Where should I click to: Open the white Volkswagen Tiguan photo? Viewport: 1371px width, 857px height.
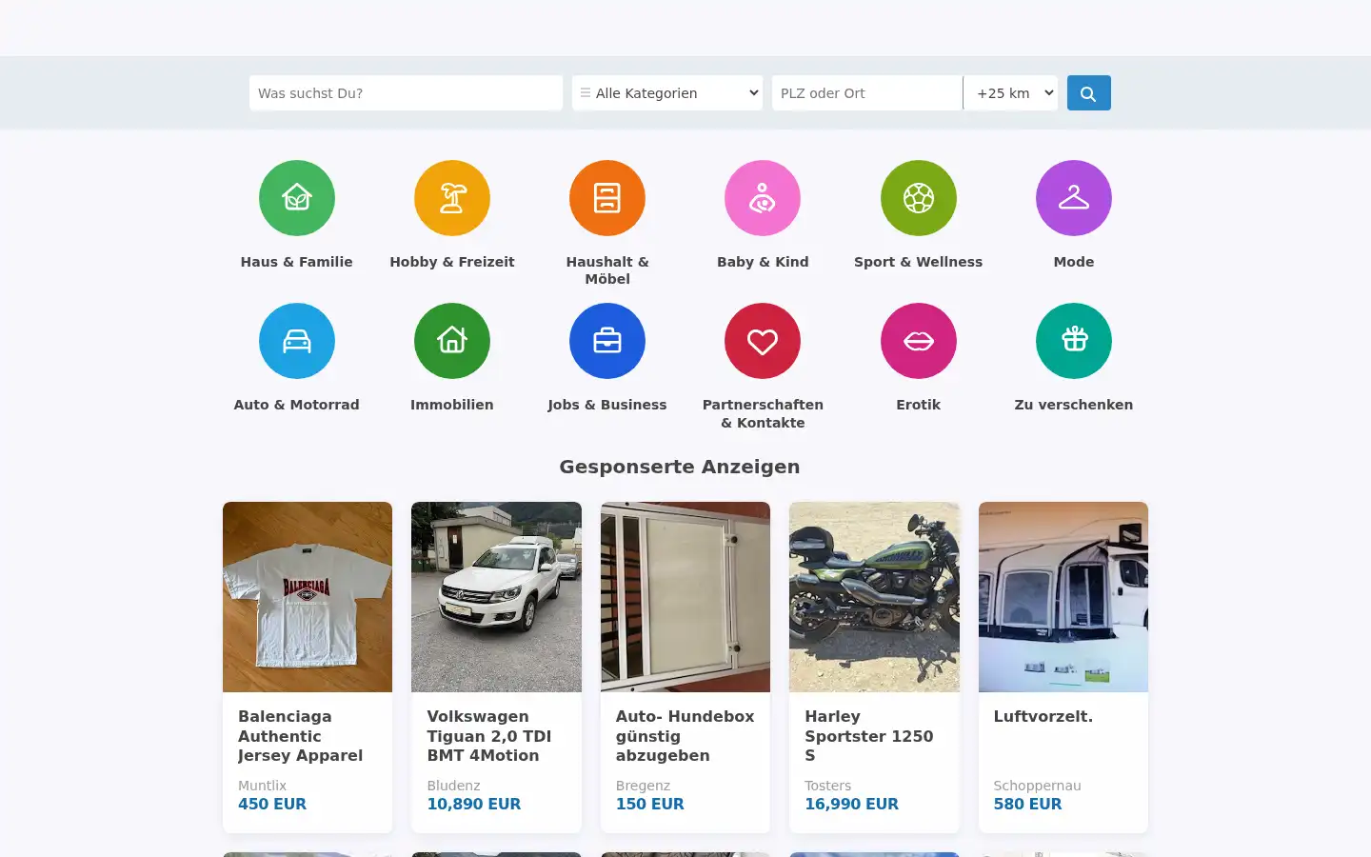[x=496, y=597]
